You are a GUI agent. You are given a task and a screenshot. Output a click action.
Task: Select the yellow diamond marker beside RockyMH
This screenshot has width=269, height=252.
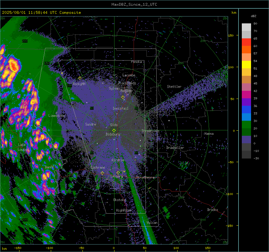[80, 78]
